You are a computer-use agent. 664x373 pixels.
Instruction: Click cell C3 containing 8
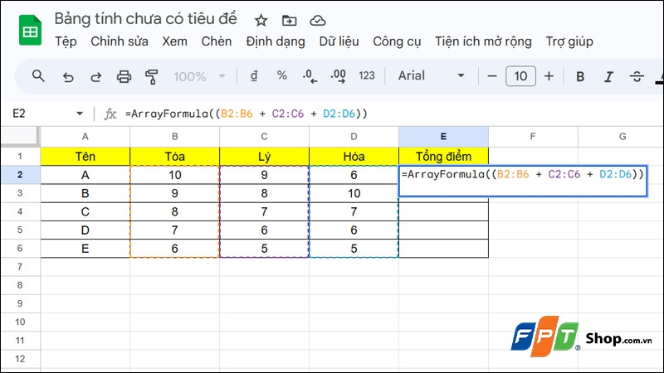pyautogui.click(x=264, y=193)
